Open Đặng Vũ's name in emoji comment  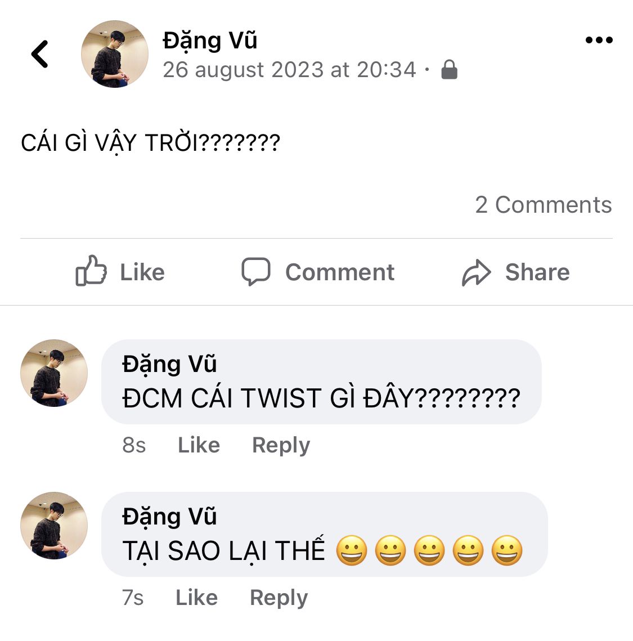point(169,517)
